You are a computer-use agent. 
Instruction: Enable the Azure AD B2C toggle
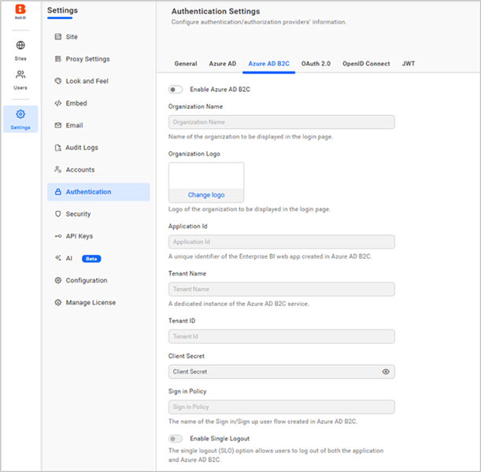(x=176, y=90)
